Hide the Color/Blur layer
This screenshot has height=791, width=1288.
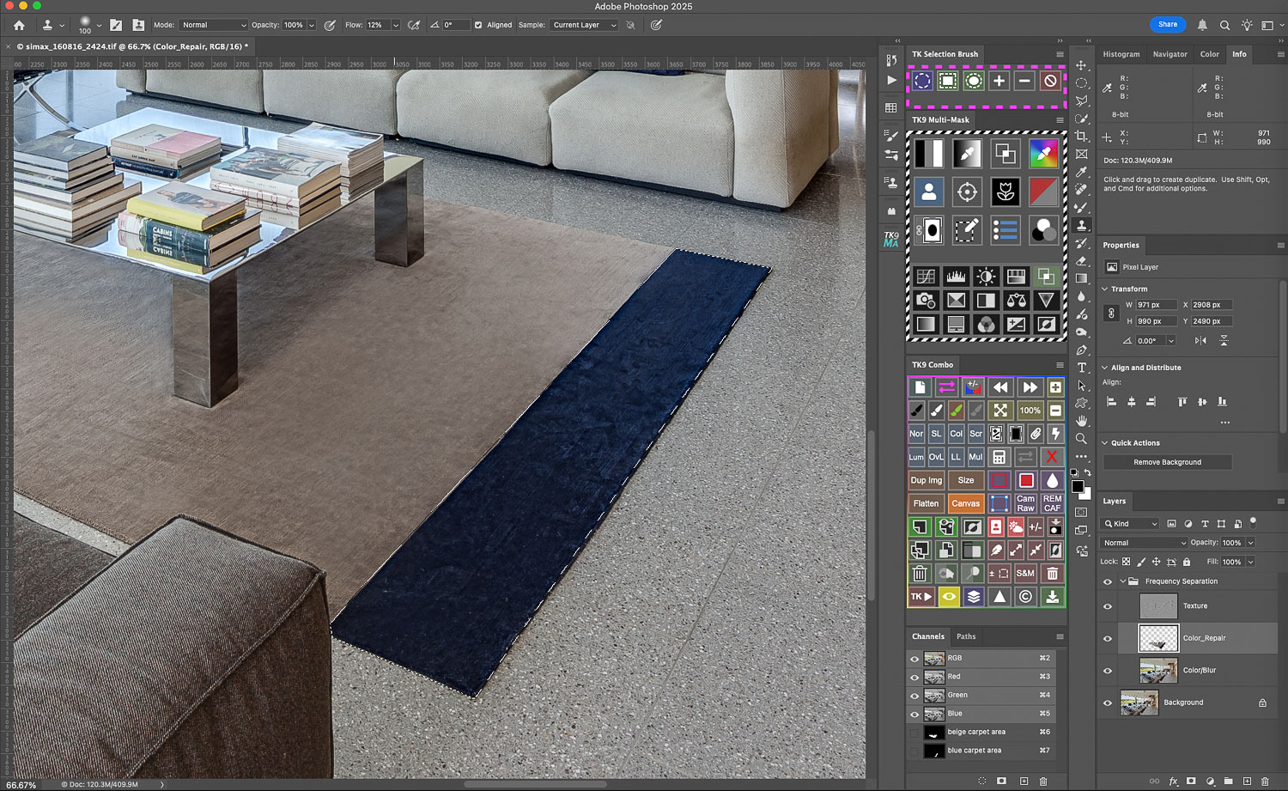coord(1107,671)
